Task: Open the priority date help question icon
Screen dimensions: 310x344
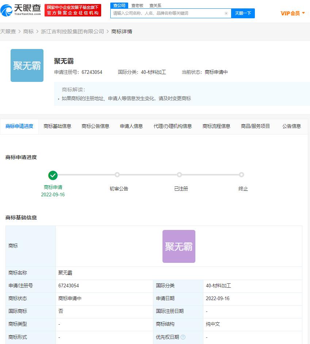Action: tap(183, 337)
